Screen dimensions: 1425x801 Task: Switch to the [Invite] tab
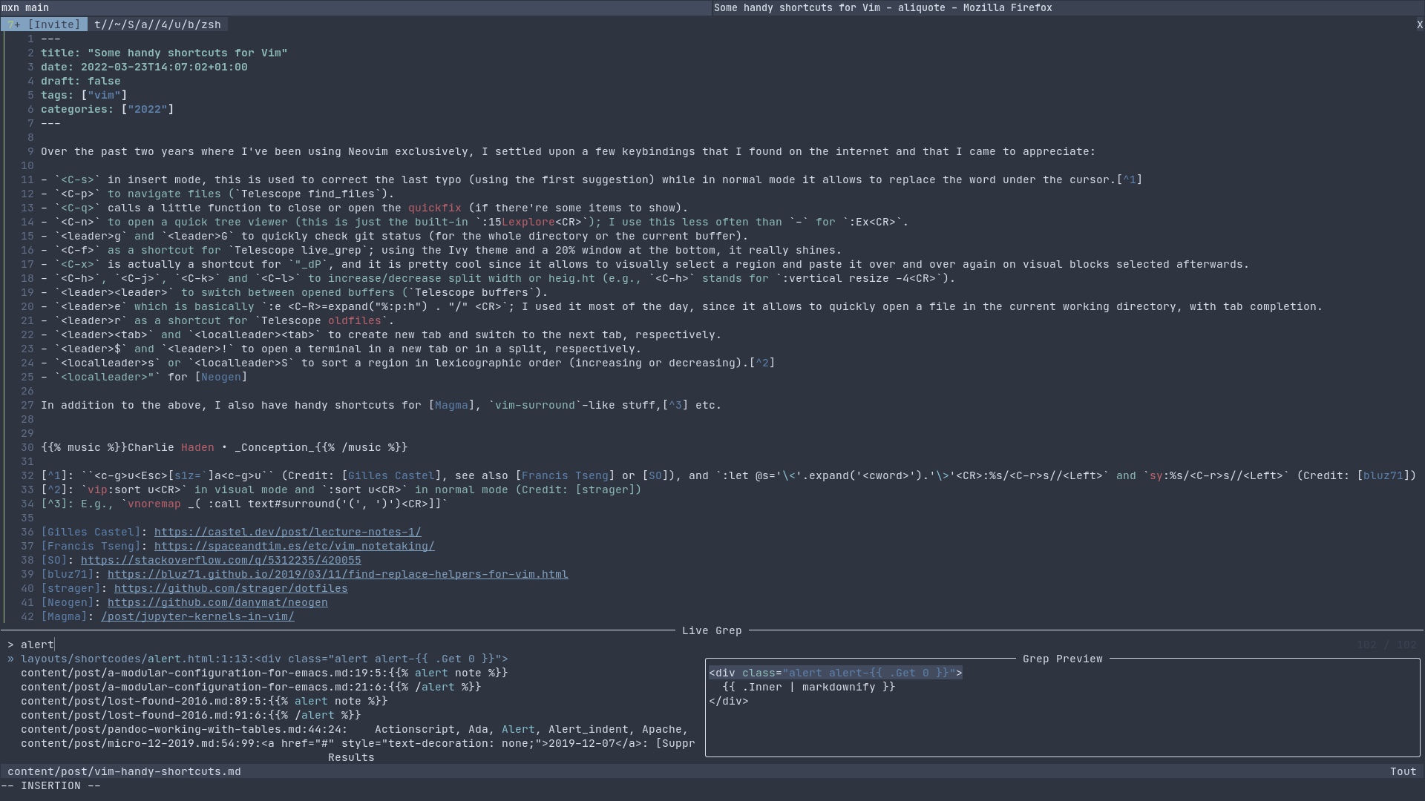[47, 24]
